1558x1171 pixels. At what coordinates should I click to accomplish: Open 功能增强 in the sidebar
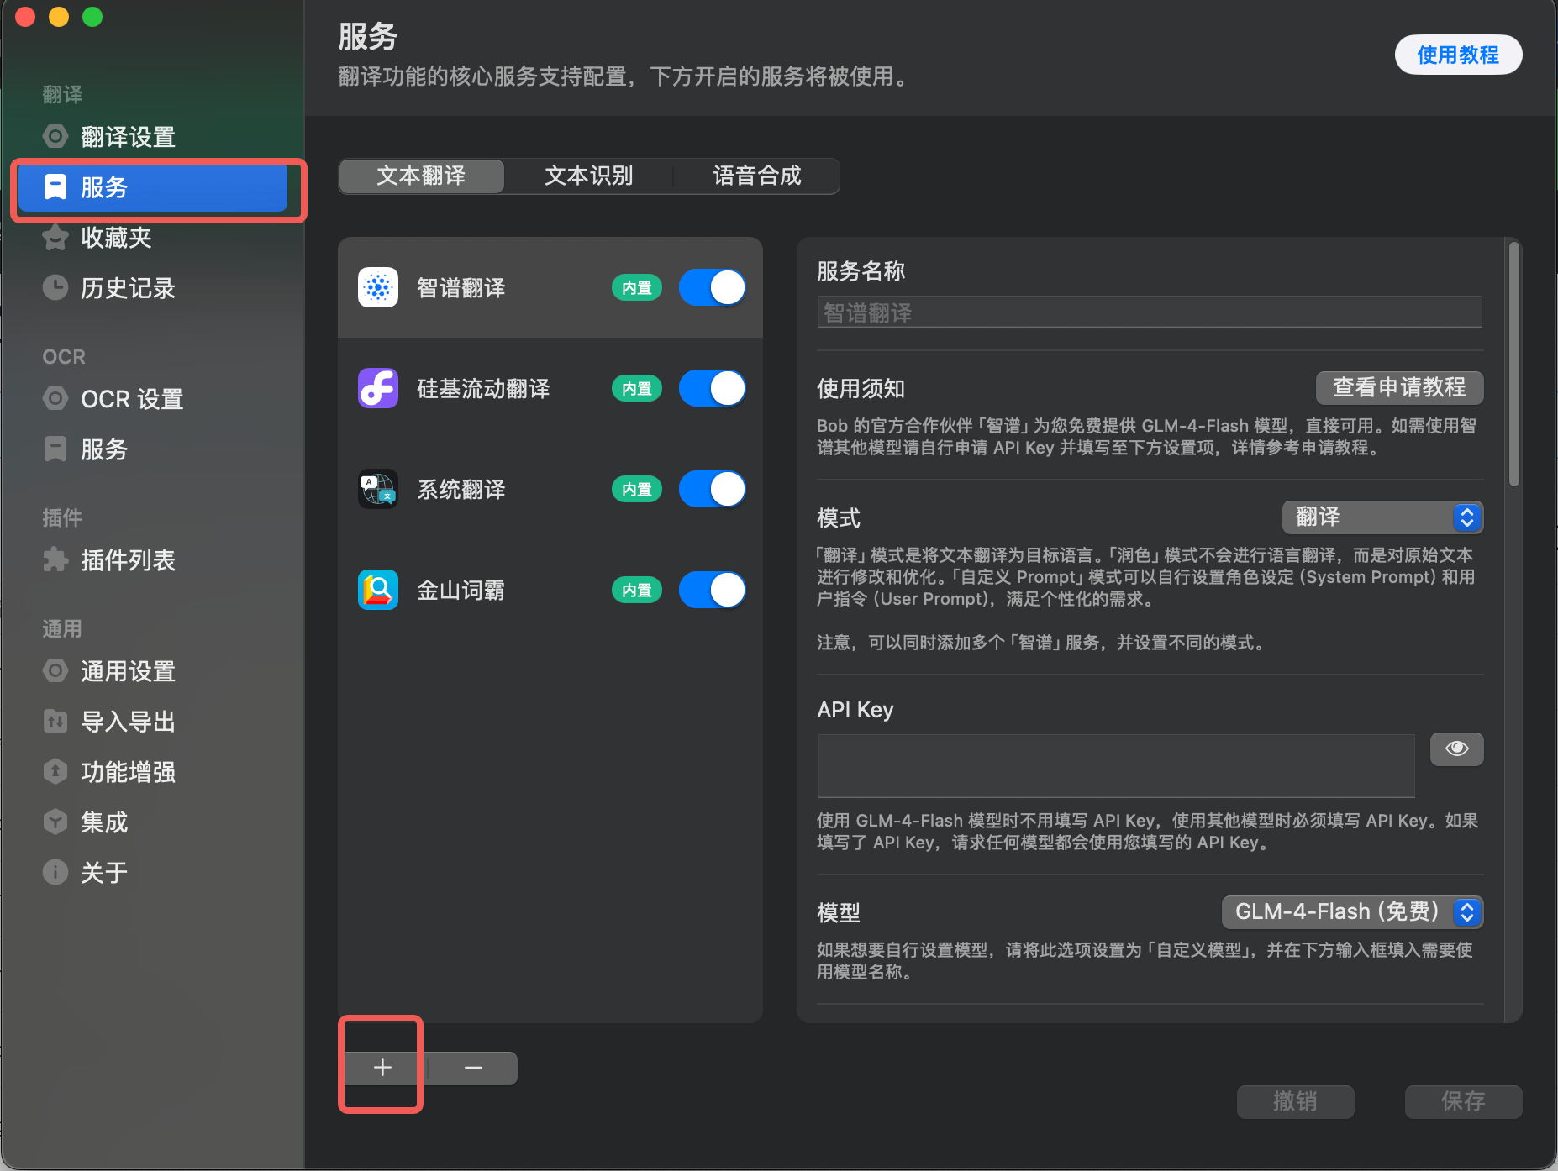[x=128, y=771]
